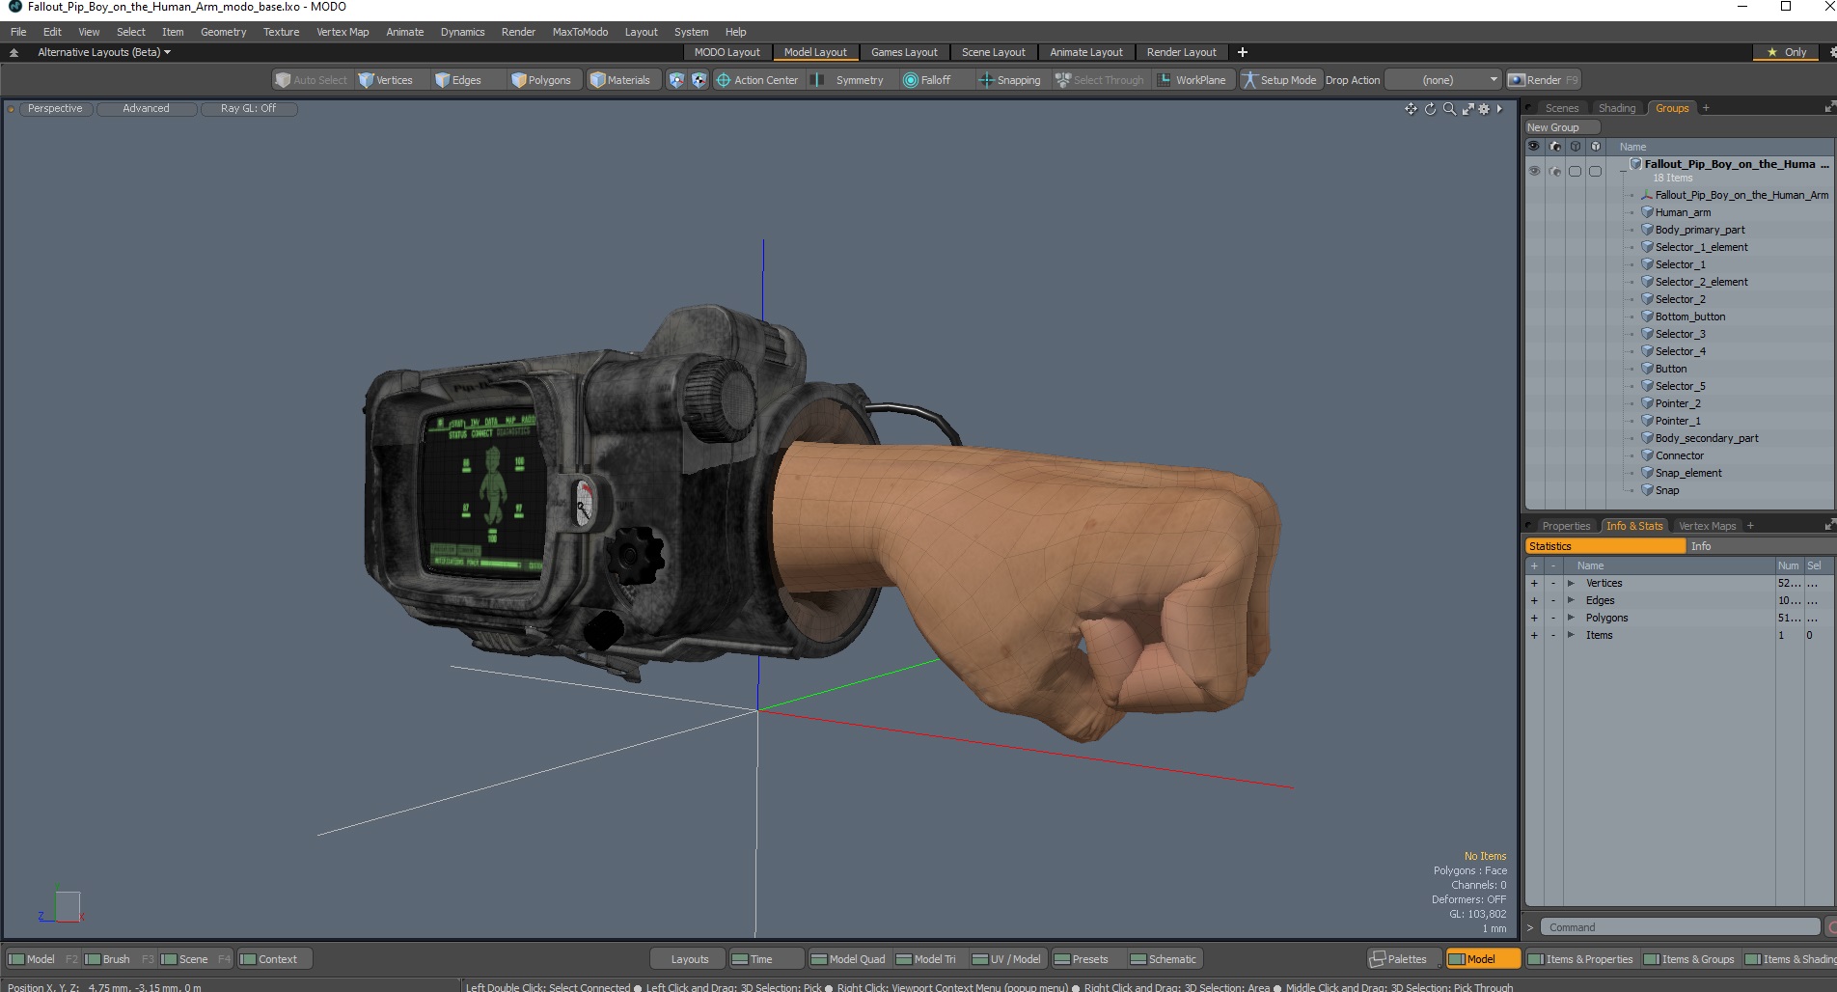Collapse the Fallout_Pip_Boy group tree
This screenshot has width=1837, height=992.
pyautogui.click(x=1623, y=171)
